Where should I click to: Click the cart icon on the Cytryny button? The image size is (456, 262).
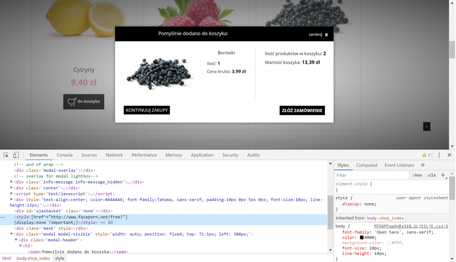tap(72, 102)
